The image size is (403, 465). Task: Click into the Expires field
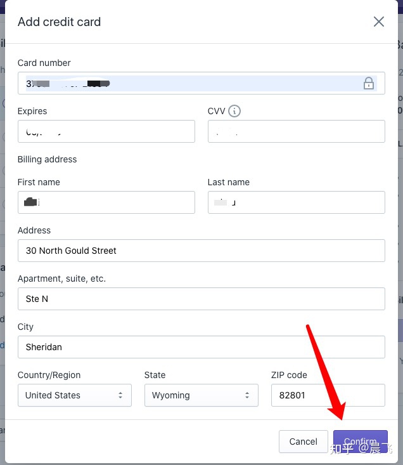point(106,131)
